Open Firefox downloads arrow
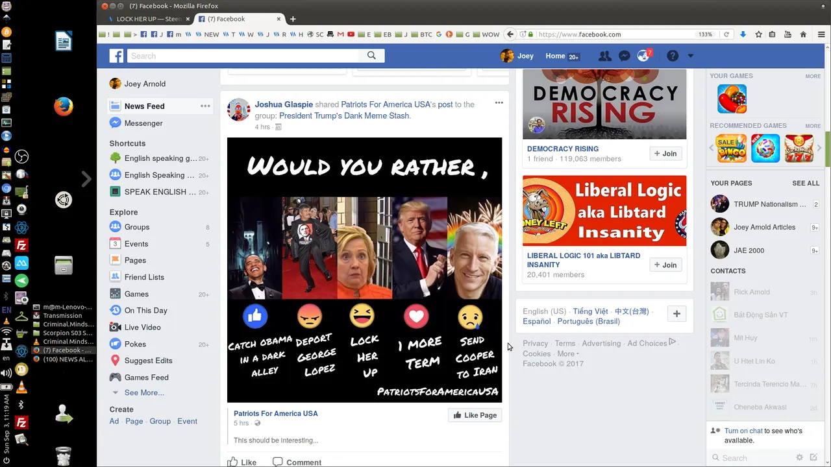This screenshot has width=831, height=467. 743,34
